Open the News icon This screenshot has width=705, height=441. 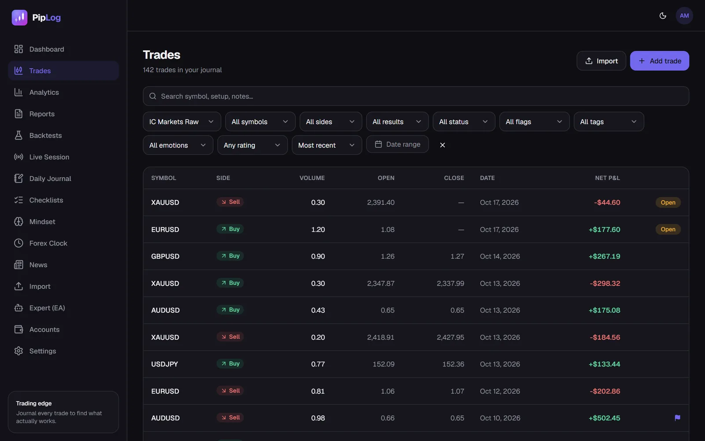[19, 265]
